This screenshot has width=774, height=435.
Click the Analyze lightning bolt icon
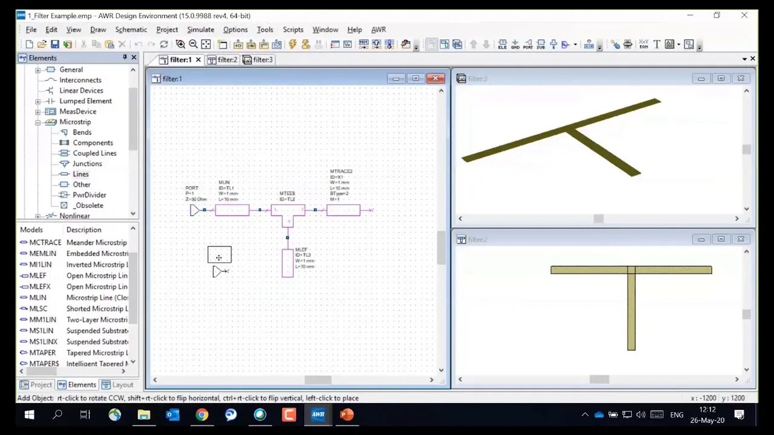293,44
